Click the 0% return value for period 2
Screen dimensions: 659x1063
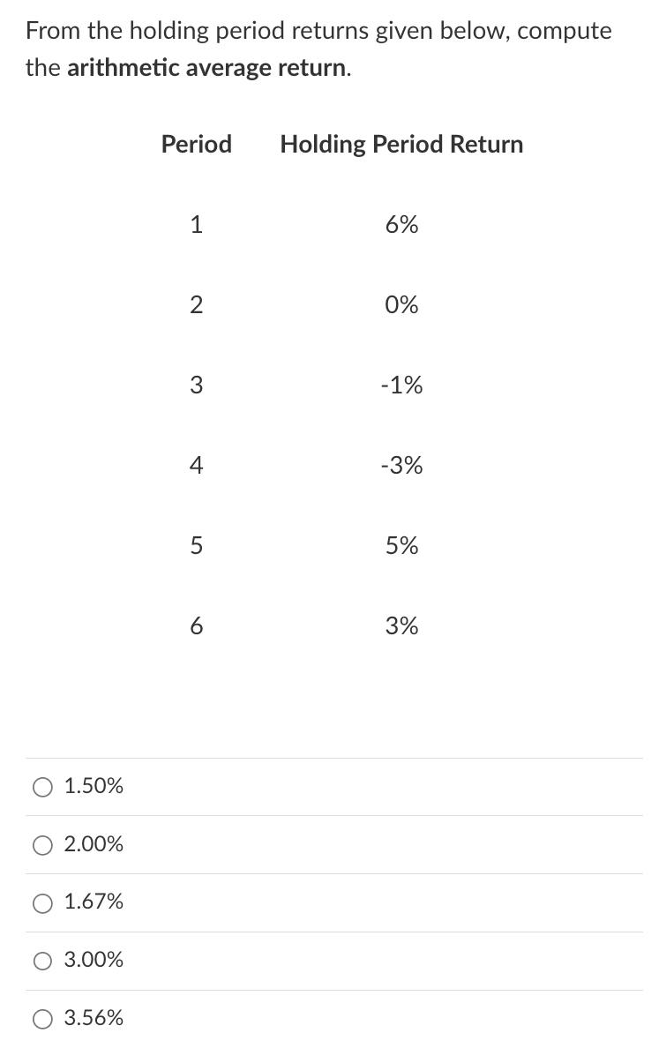(404, 305)
